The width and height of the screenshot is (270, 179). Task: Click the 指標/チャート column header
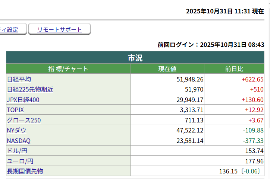point(68,69)
